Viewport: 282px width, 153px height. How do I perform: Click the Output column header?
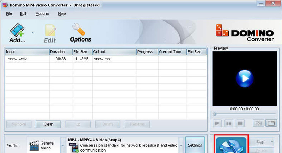[114, 52]
